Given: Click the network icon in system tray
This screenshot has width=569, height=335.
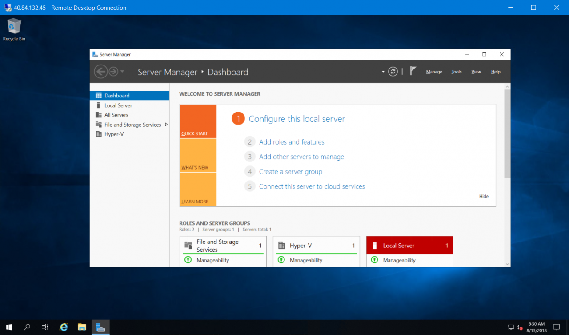Looking at the screenshot, I should pos(511,327).
